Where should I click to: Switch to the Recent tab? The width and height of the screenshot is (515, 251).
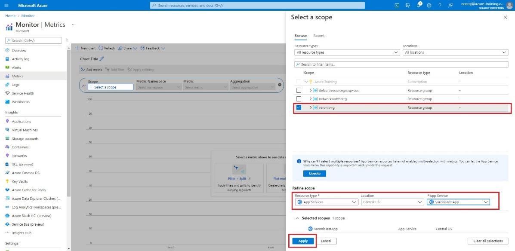click(x=319, y=36)
